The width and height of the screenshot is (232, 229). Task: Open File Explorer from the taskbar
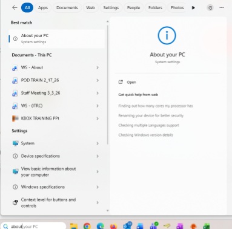pyautogui.click(x=74, y=226)
